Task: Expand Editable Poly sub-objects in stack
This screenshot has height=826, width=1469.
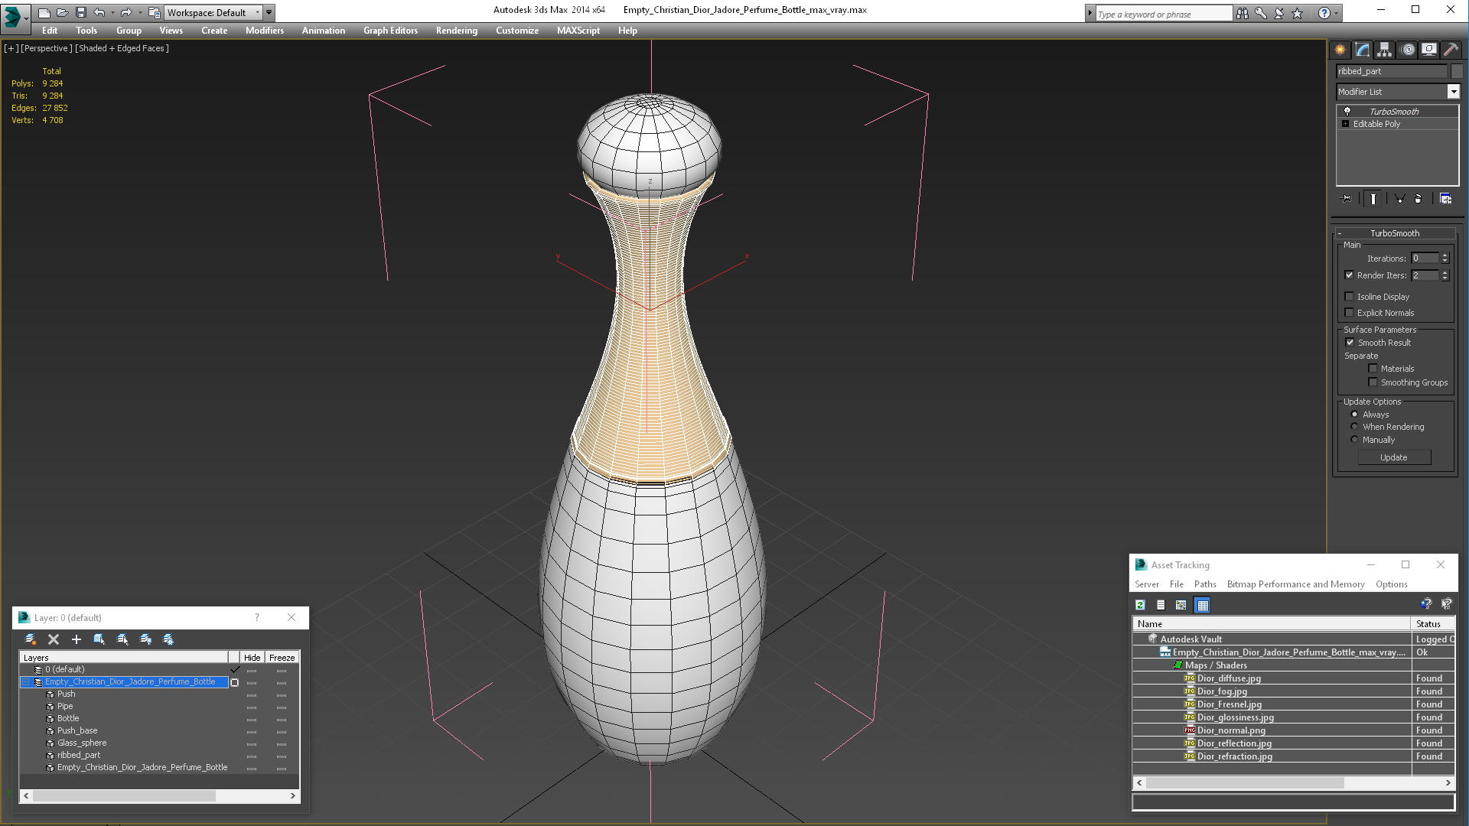Action: pos(1345,124)
